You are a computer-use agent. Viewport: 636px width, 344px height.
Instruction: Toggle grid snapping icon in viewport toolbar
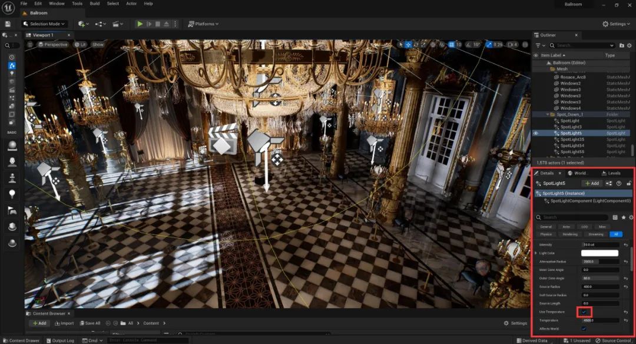click(450, 45)
